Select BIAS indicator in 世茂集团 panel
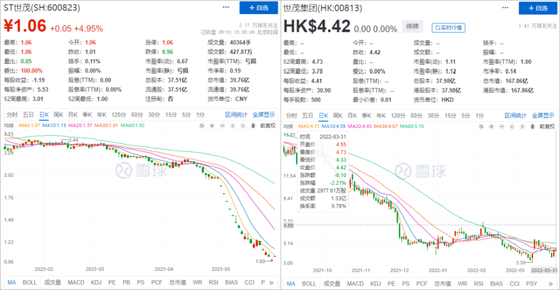 pos(496,284)
